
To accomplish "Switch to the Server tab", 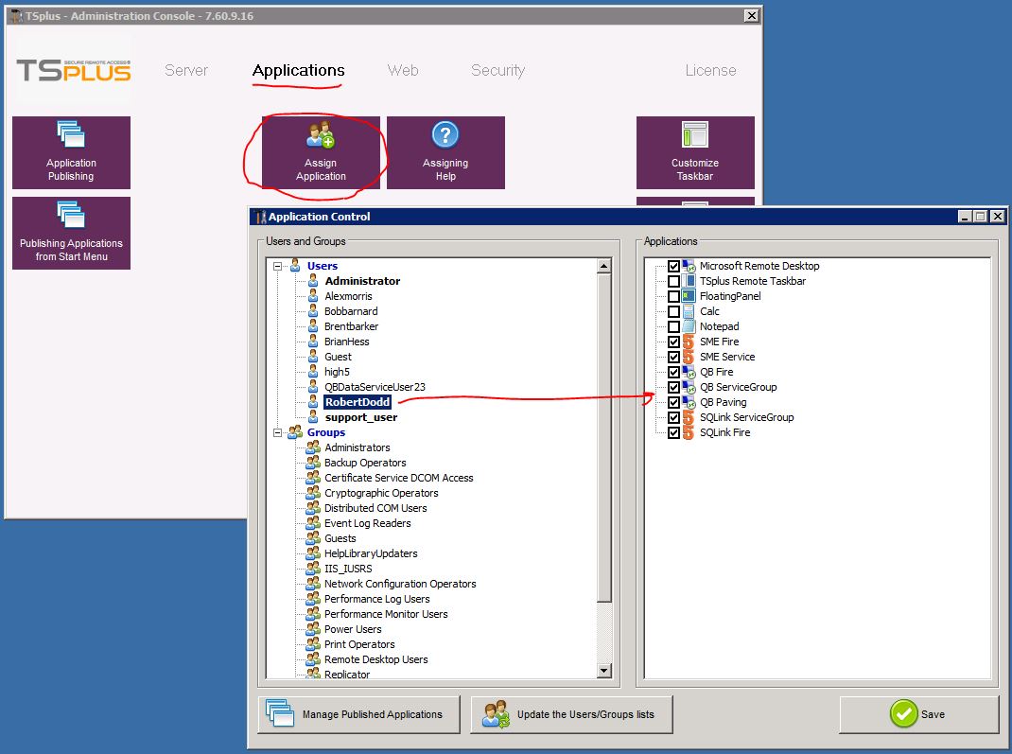I will 186,70.
